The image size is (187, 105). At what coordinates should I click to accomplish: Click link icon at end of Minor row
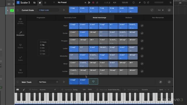(x=142, y=64)
